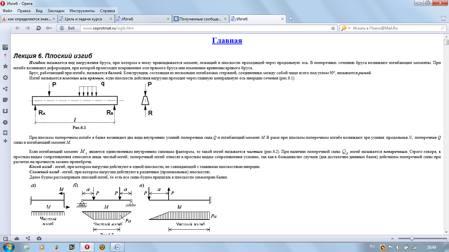
Task: Click the 'Лекция 6. Плоский изгиб' heading
Action: [x=53, y=56]
